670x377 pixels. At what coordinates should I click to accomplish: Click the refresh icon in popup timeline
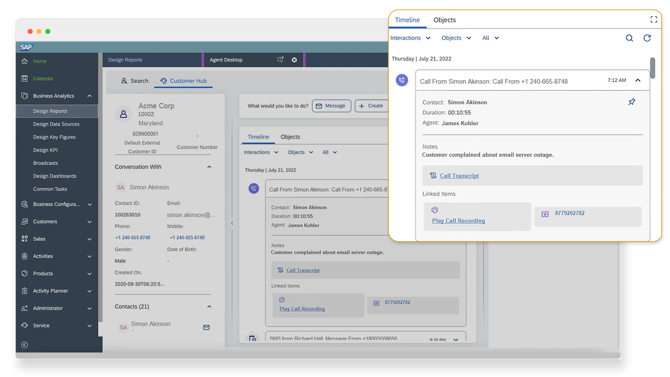(647, 38)
